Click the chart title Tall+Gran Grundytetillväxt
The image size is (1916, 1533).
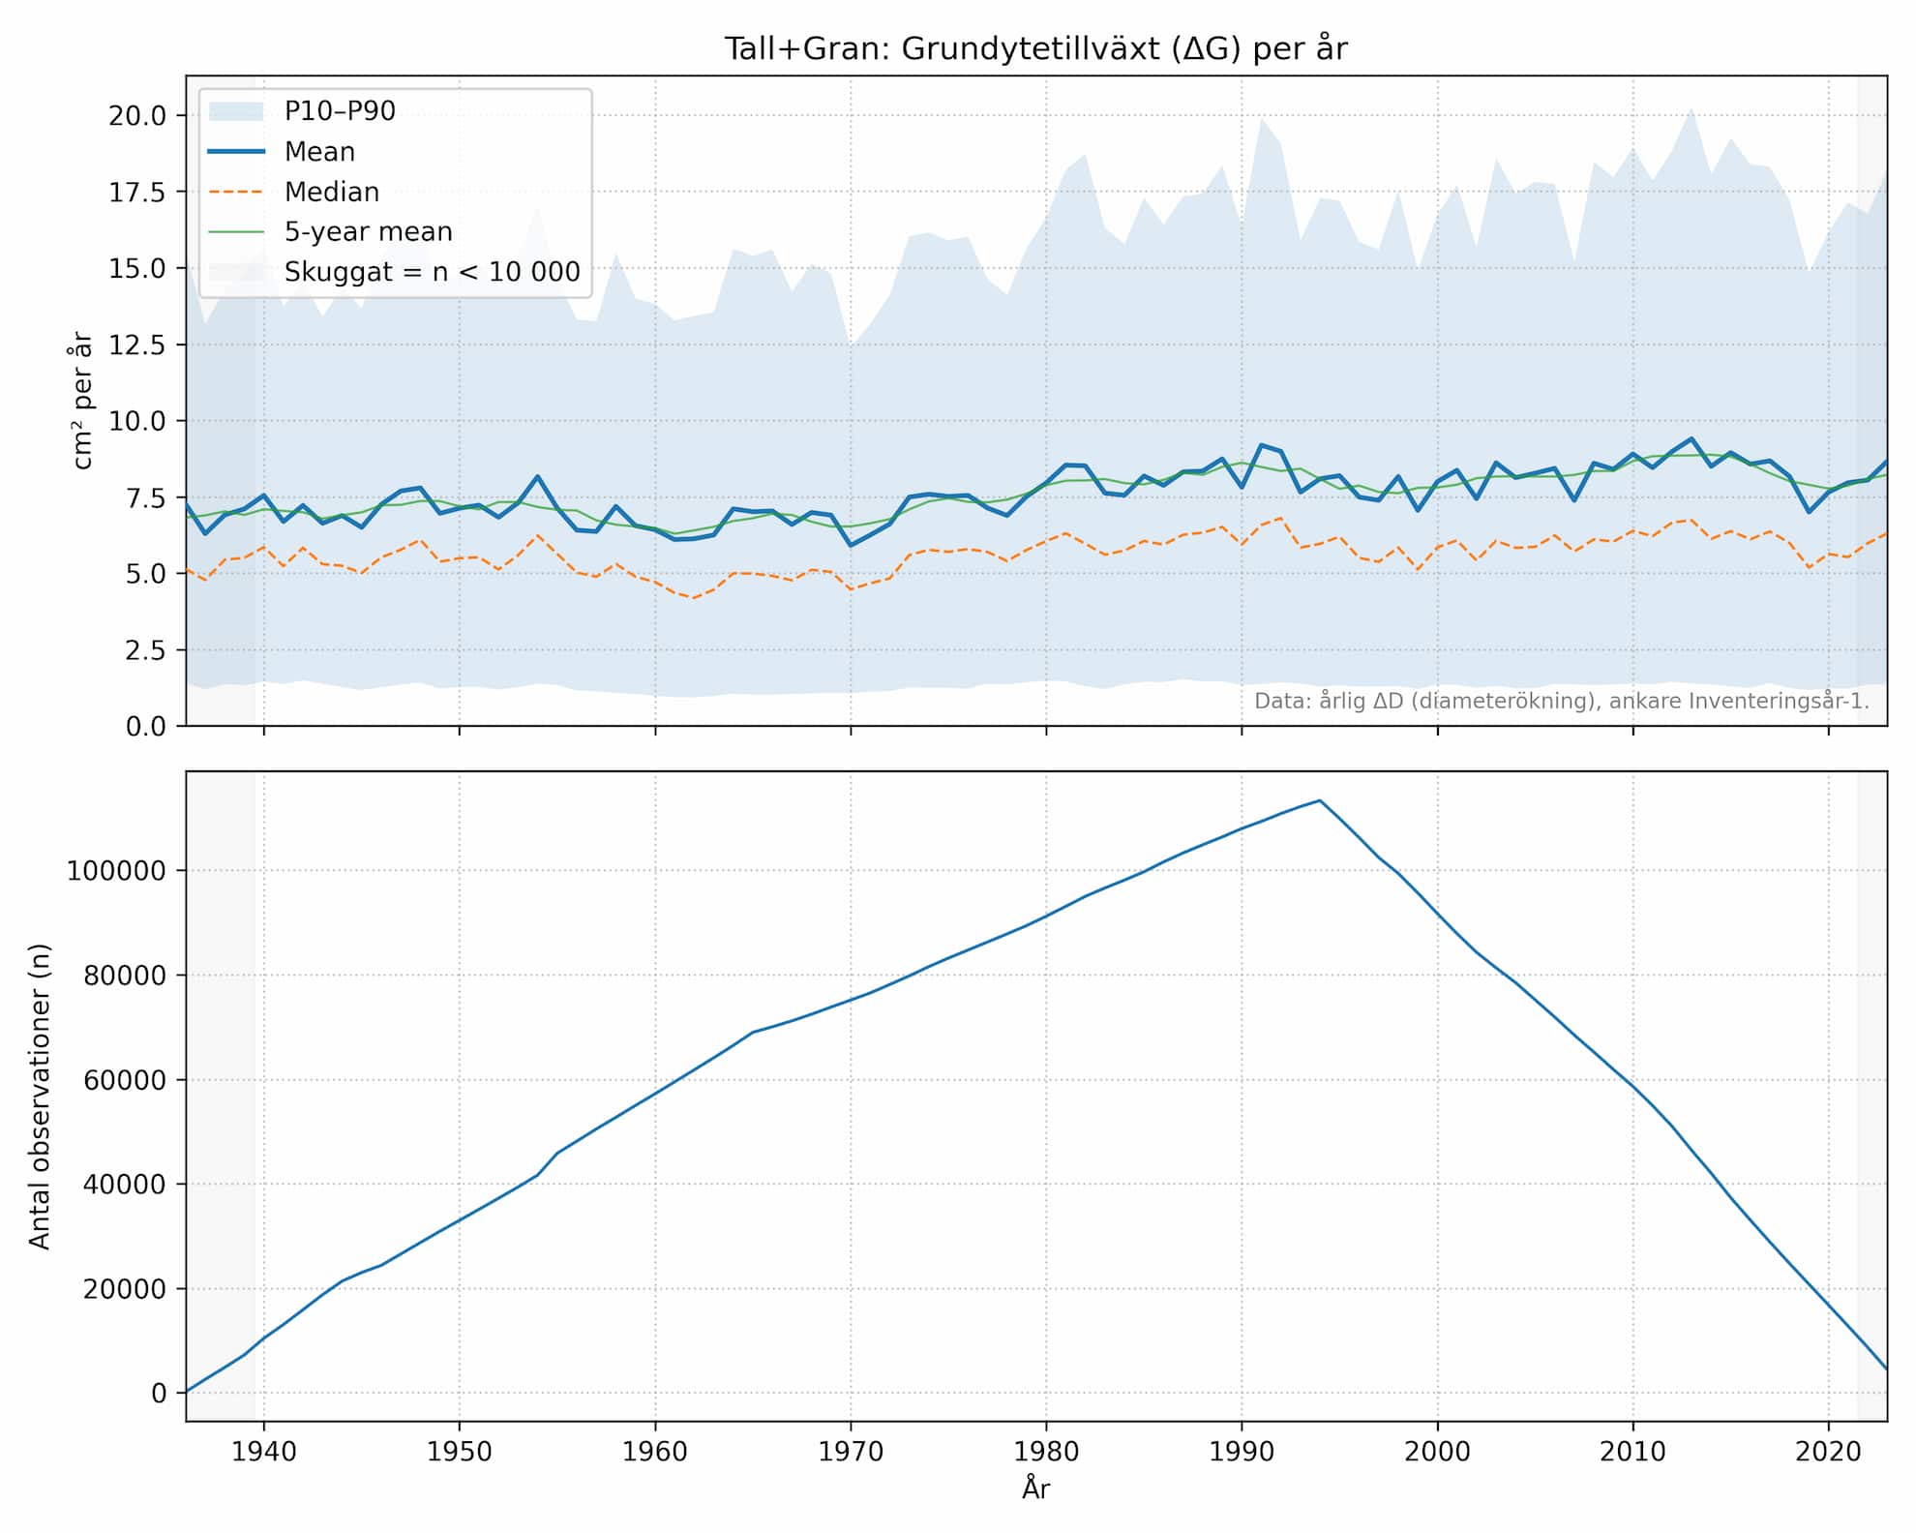[1035, 48]
